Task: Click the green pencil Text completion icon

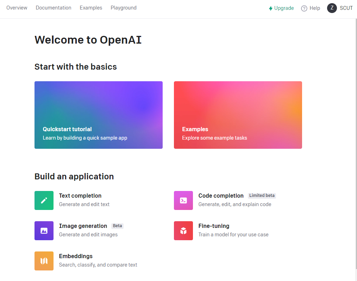Action: [x=44, y=200]
